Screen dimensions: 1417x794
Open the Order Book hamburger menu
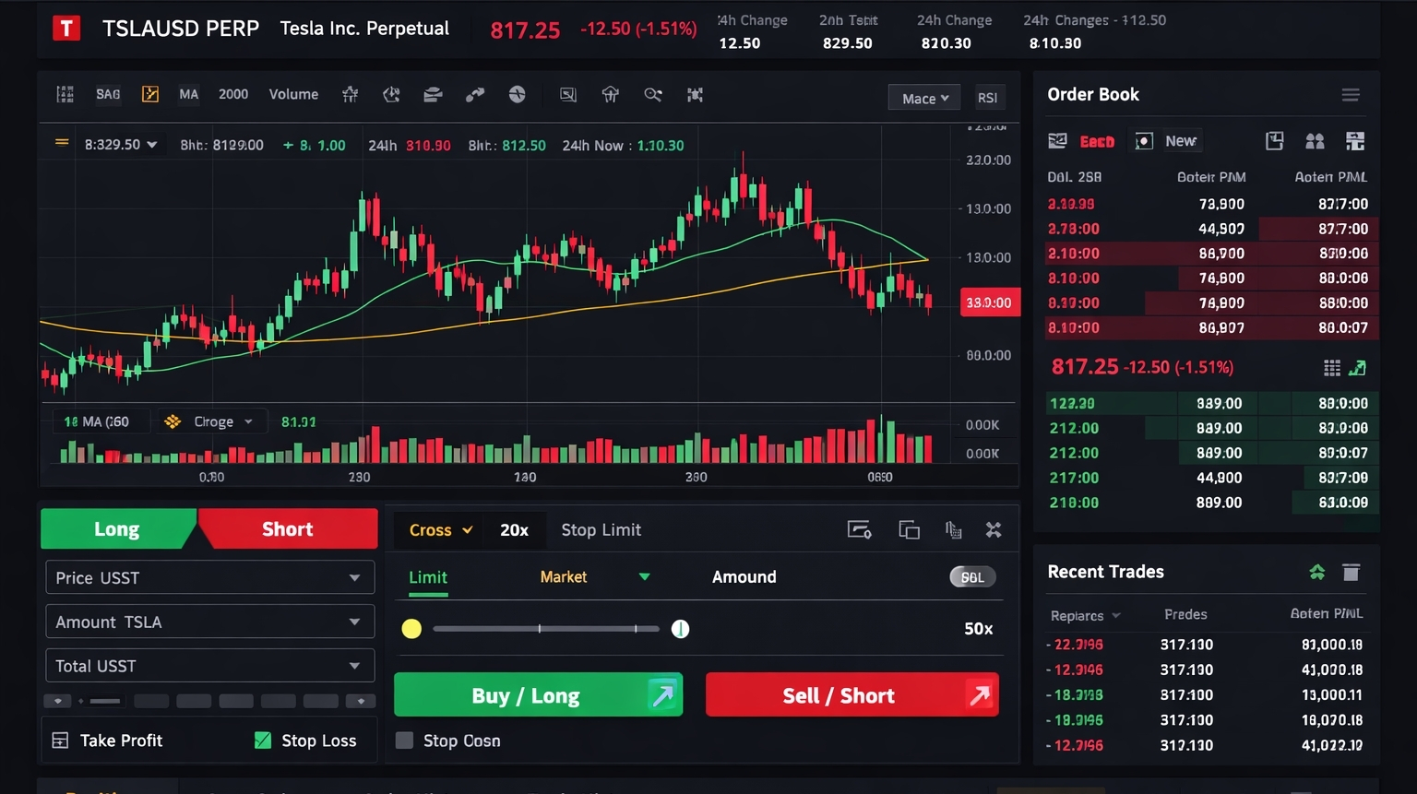click(1351, 95)
